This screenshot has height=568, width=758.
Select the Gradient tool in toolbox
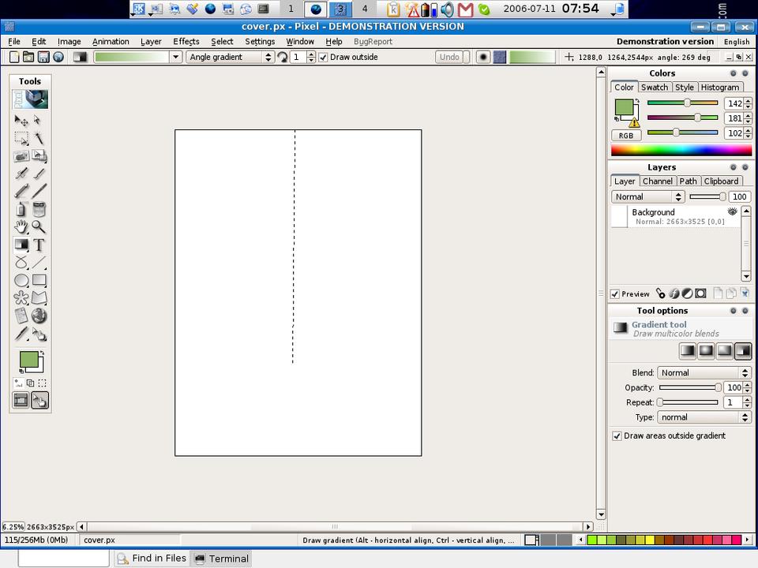click(x=21, y=245)
